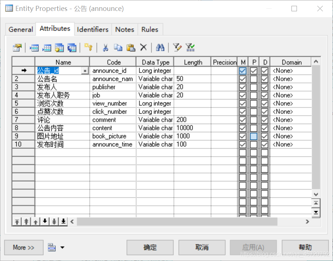Toggle P checkbox for announce_id row
The width and height of the screenshot is (333, 261).
coord(254,71)
